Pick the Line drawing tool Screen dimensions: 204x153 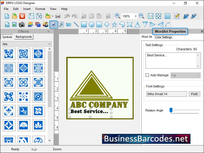click(76, 24)
